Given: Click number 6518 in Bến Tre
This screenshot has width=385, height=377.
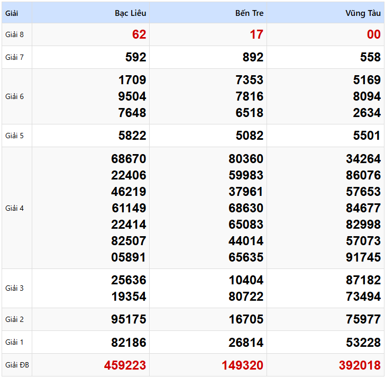Looking at the screenshot, I should pos(250,113).
